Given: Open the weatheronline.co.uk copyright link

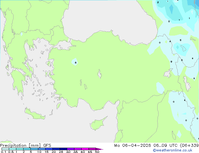Looking at the screenshot, I should [173, 150].
